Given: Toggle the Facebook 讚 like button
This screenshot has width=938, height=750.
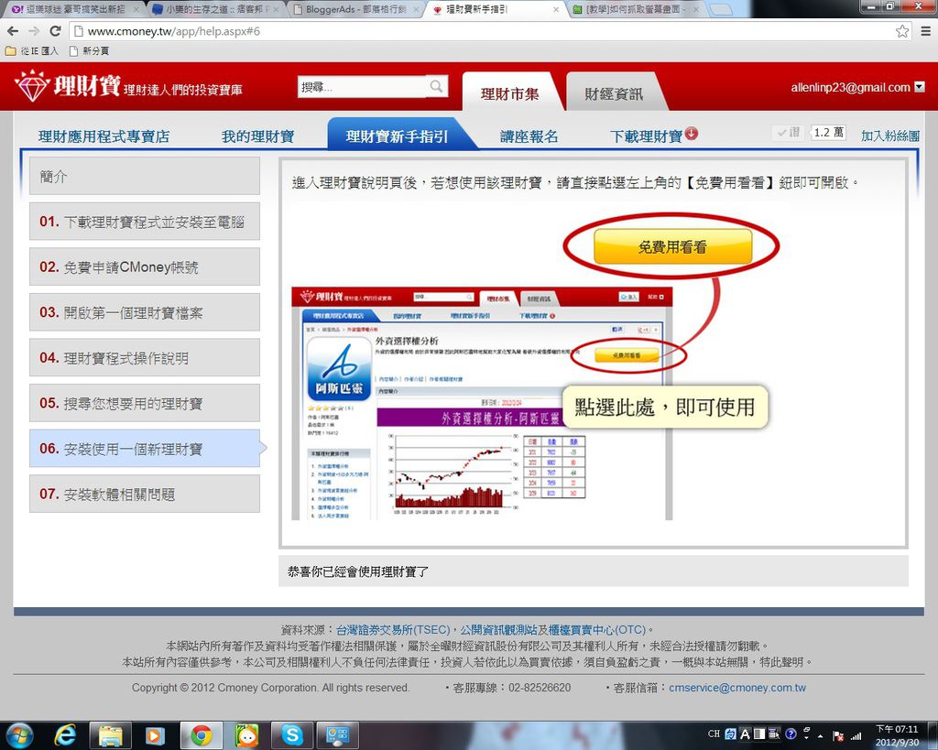Looking at the screenshot, I should [789, 132].
